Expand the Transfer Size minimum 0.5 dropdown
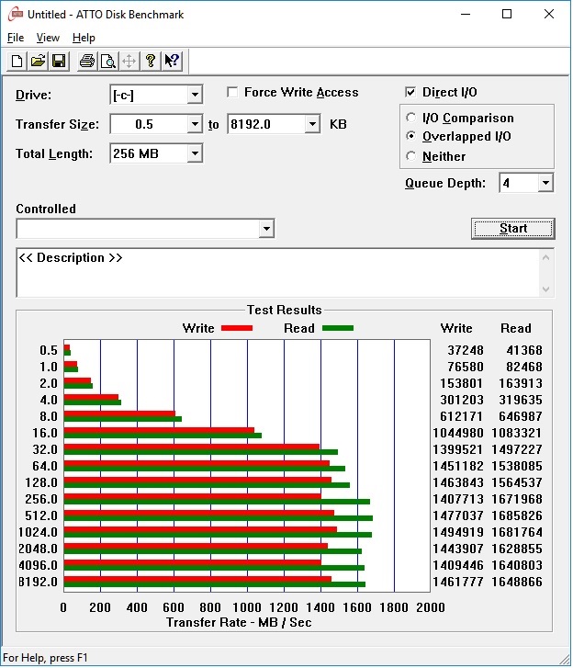The width and height of the screenshot is (573, 668). [x=195, y=124]
